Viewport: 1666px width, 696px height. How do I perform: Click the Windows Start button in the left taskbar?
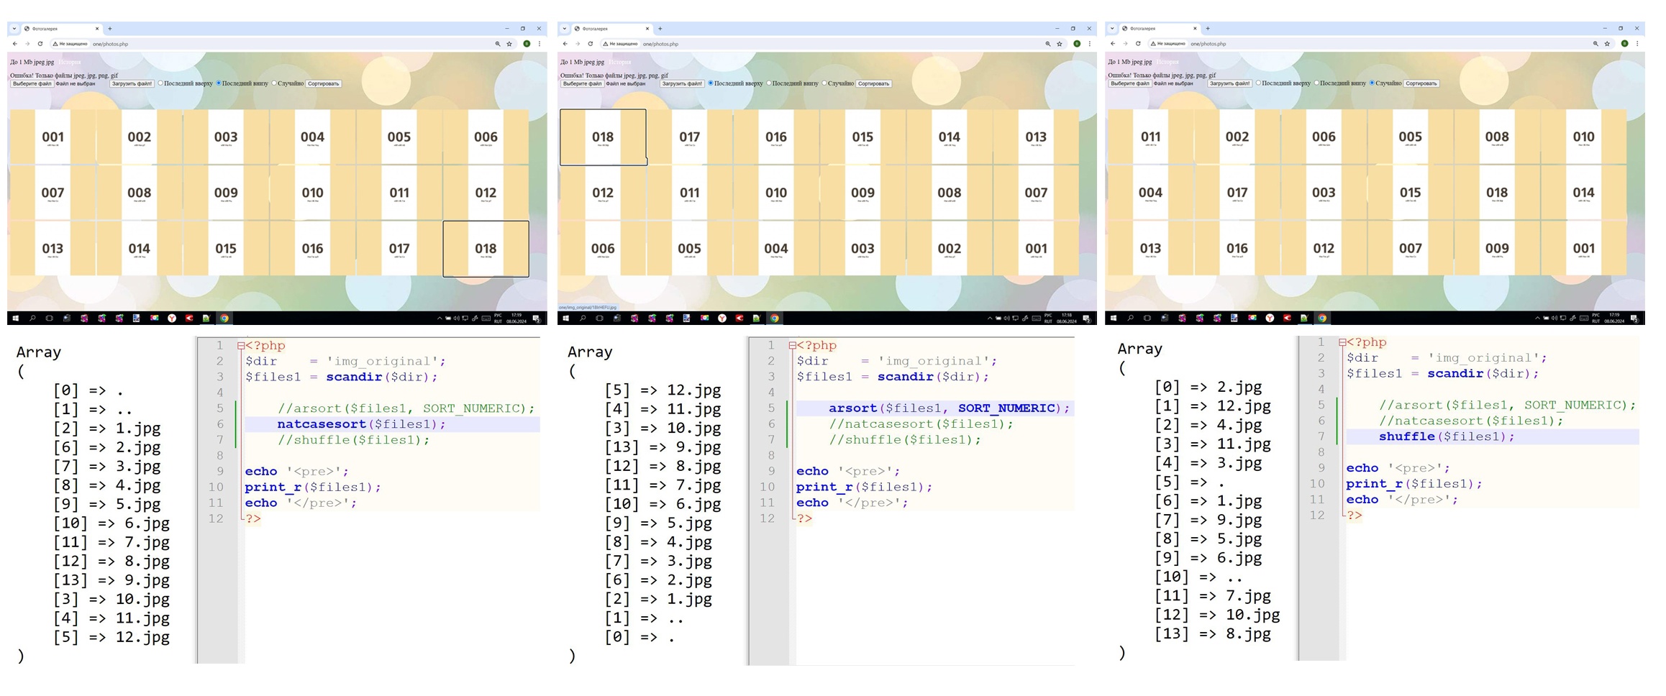pos(15,318)
